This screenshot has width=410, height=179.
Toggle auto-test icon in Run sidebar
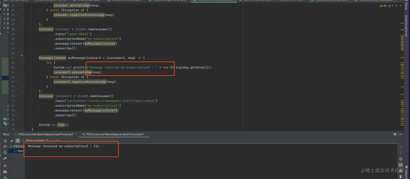pos(5,152)
